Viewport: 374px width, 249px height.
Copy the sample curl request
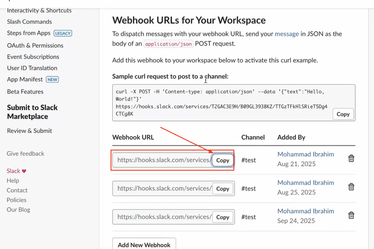tap(343, 114)
